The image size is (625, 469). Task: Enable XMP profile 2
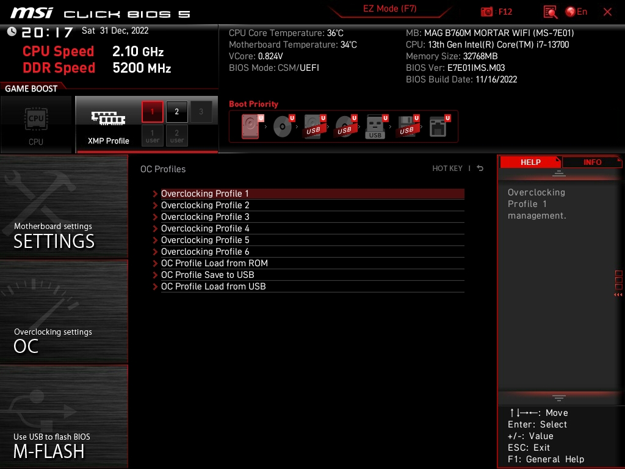(176, 112)
